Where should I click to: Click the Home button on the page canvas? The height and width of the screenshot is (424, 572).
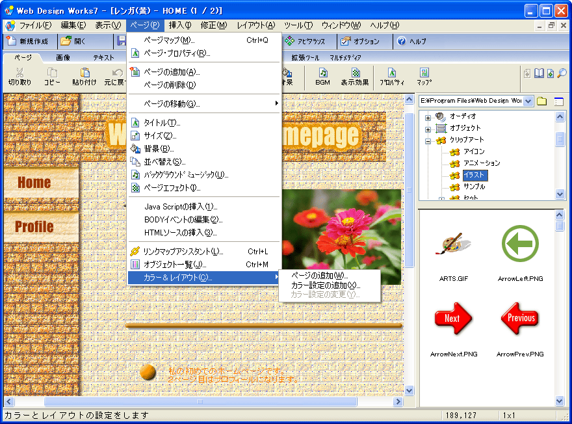point(41,182)
